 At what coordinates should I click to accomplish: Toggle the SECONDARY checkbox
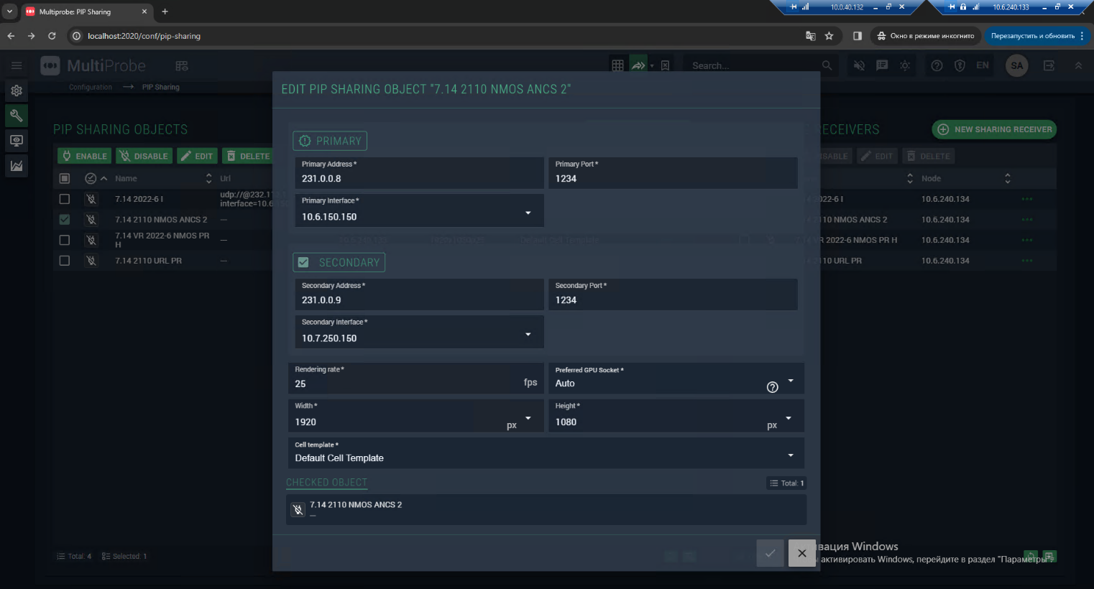coord(303,262)
